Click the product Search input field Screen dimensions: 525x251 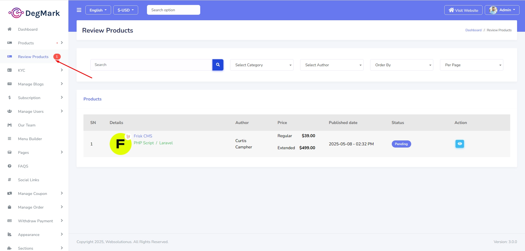click(151, 65)
